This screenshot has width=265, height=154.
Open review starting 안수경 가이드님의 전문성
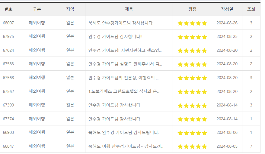click(123, 78)
